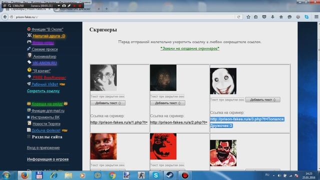This screenshot has width=320, height=180.
Task: Click the highlighted s/3.php screamer link
Action: point(247,122)
